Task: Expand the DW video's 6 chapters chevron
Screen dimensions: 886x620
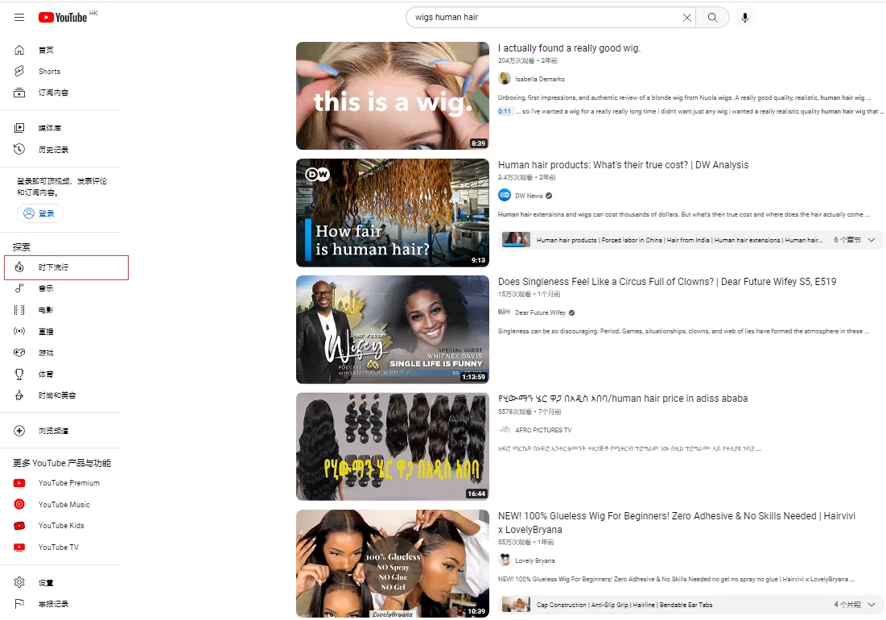Action: coord(872,240)
